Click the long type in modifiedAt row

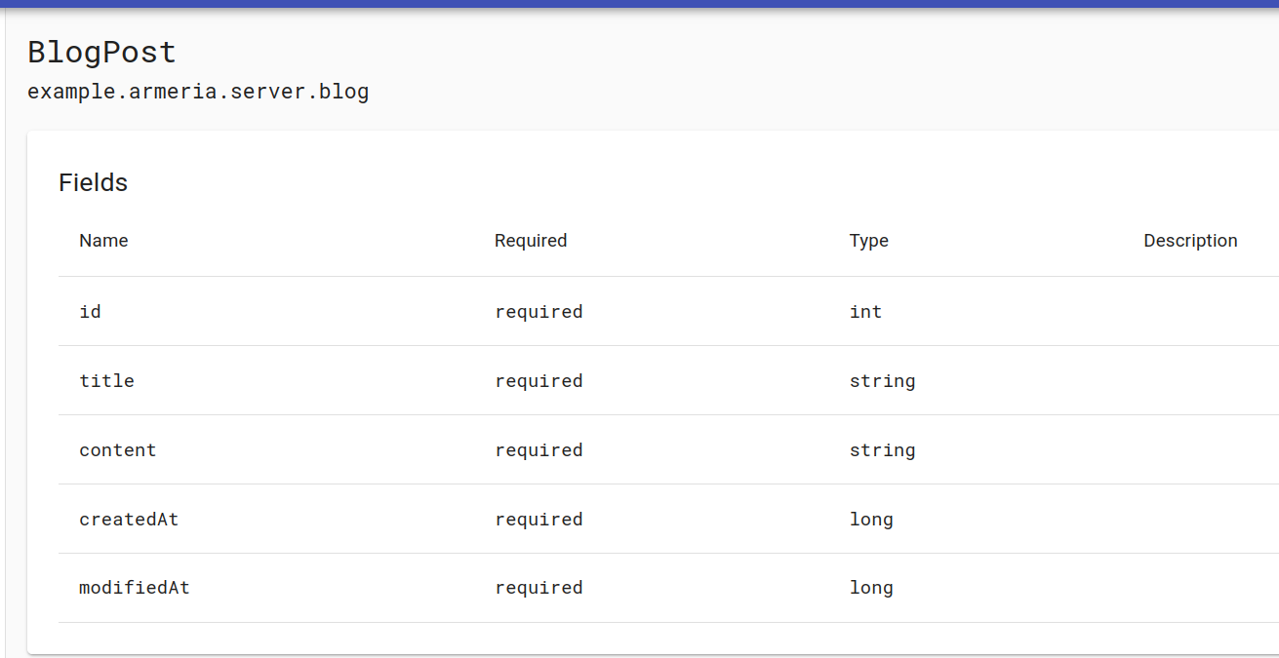871,588
